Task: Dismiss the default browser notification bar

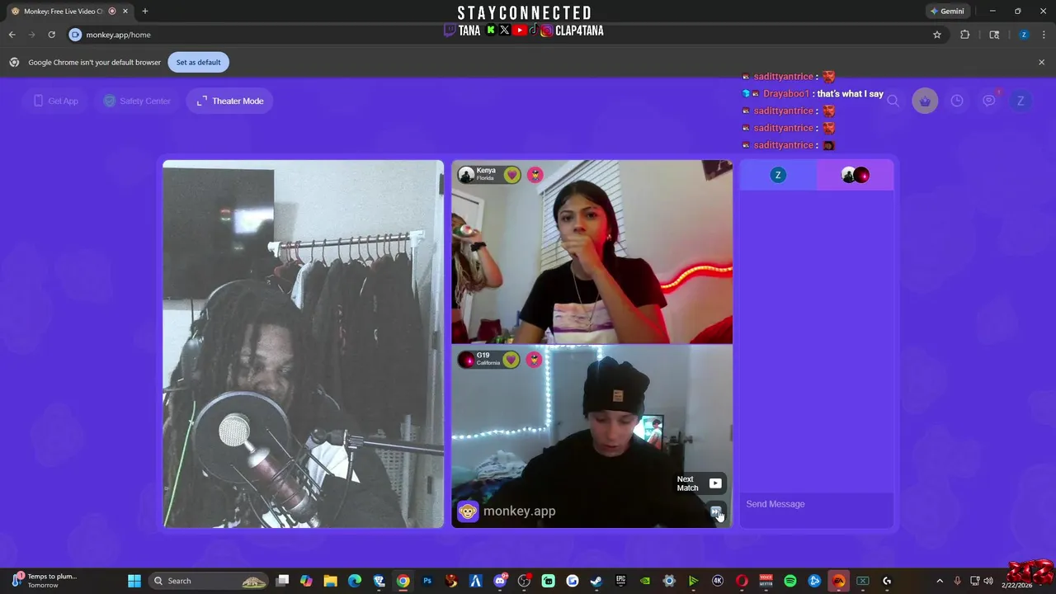Action: click(x=1041, y=62)
